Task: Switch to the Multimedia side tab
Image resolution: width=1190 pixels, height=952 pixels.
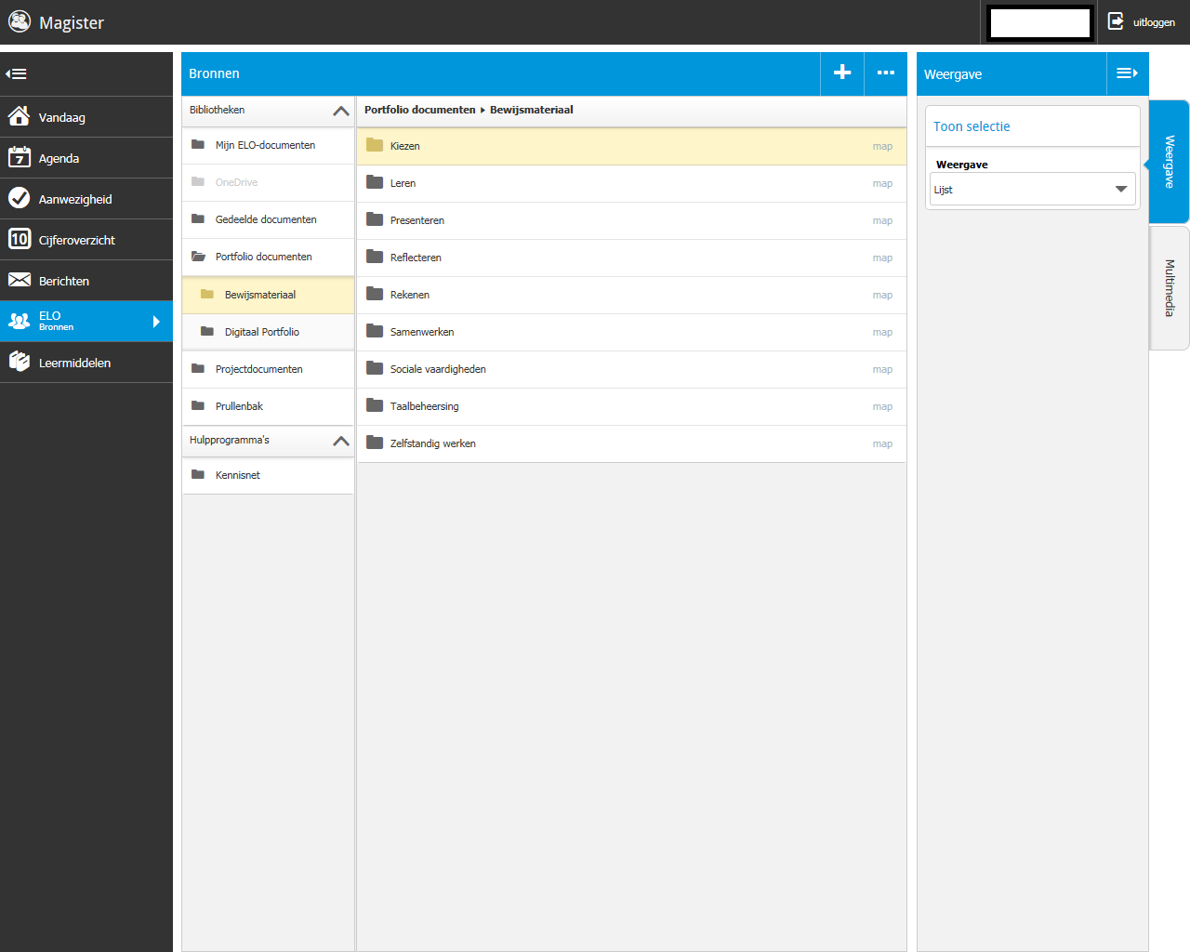Action: tap(1170, 288)
